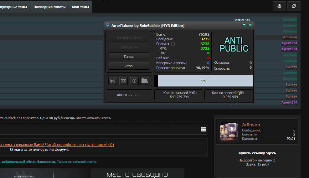Click the Кредиты value P0.01
Image resolution: width=309 pixels, height=178 pixels.
point(291,139)
